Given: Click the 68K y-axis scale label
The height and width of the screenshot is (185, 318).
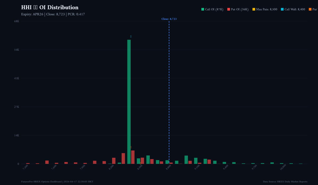Looking at the screenshot, I should coord(16,21).
